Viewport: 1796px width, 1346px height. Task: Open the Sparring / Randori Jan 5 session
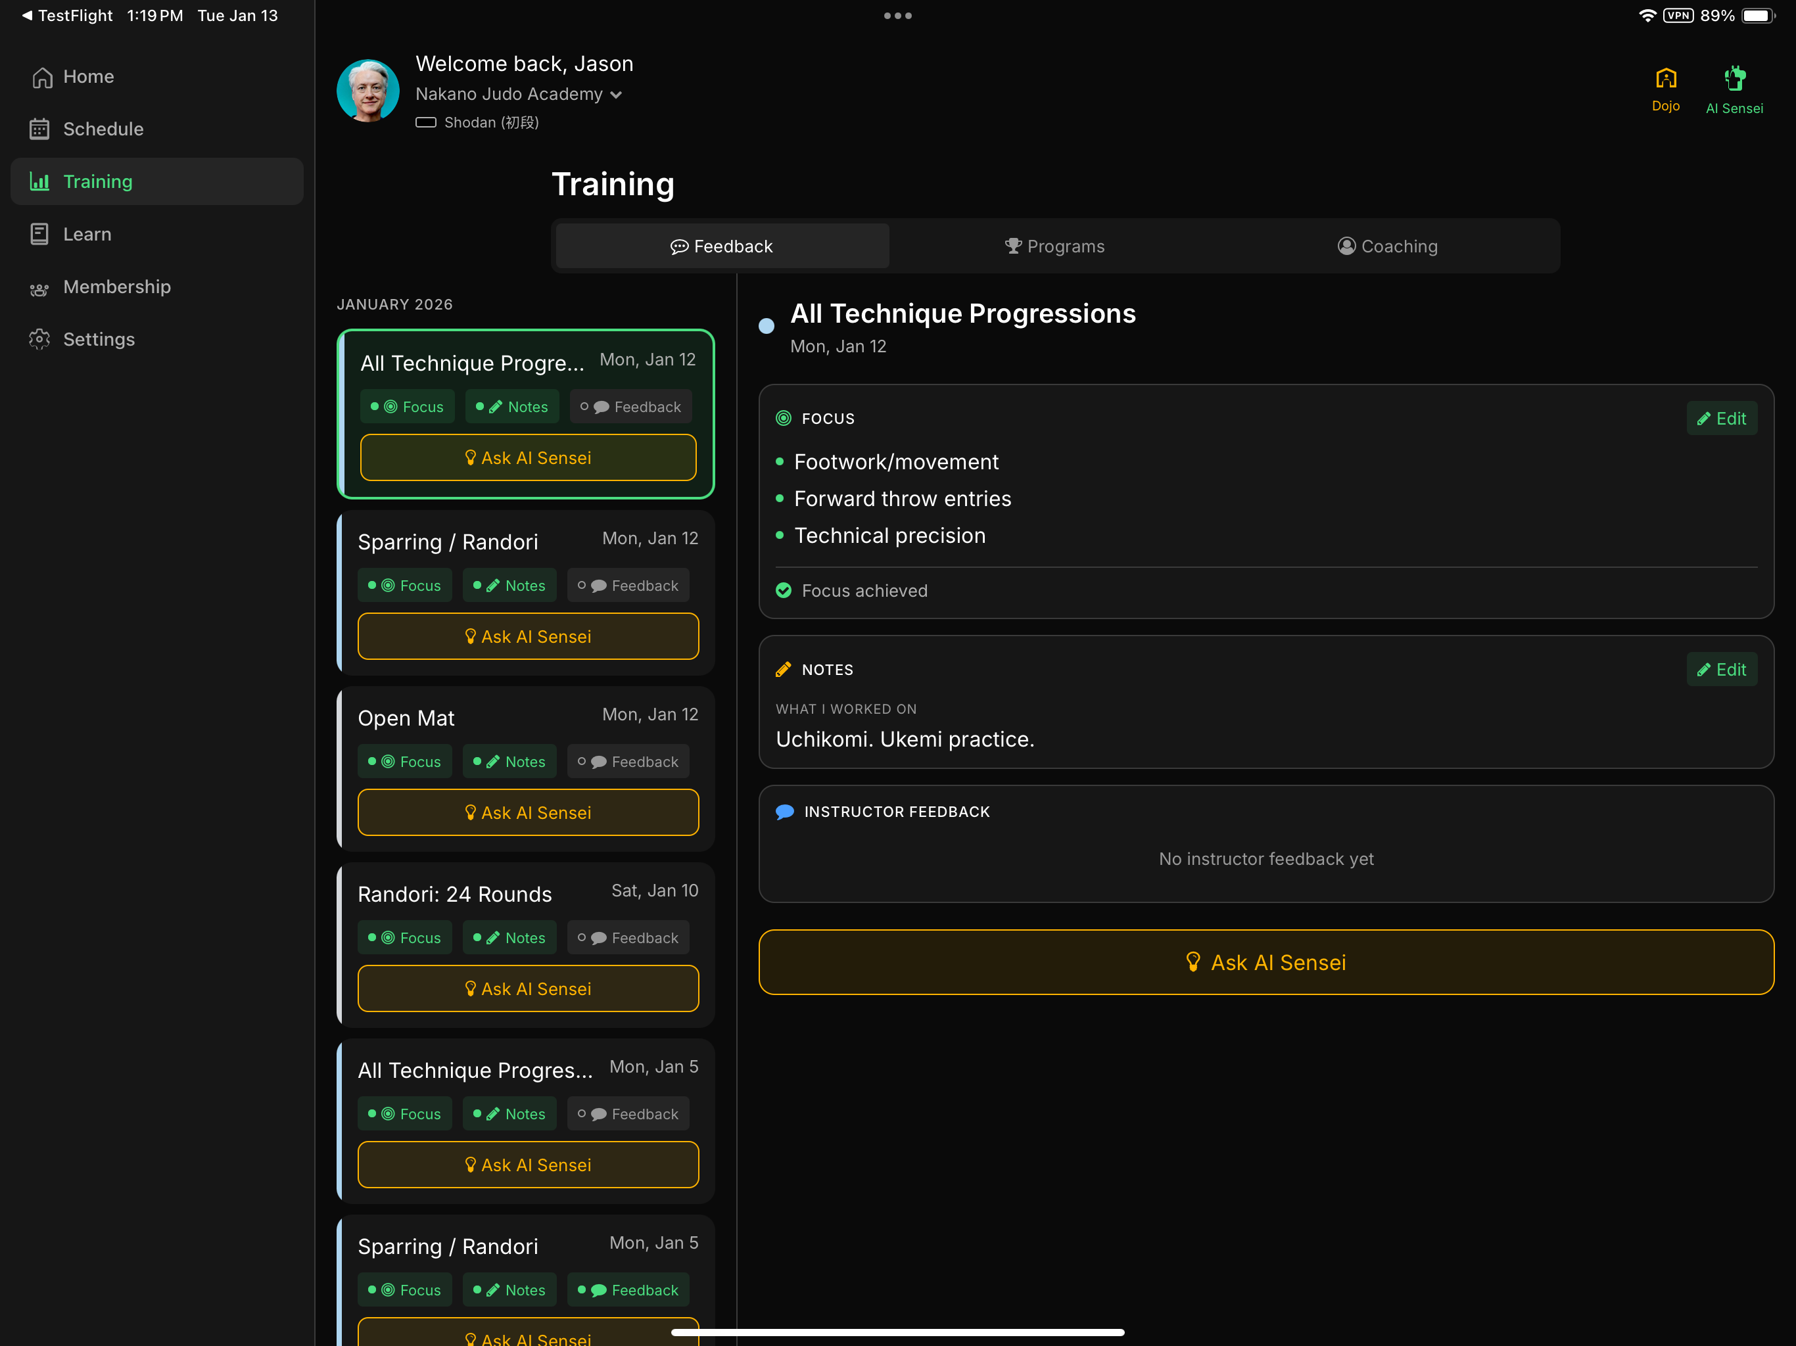[526, 1280]
